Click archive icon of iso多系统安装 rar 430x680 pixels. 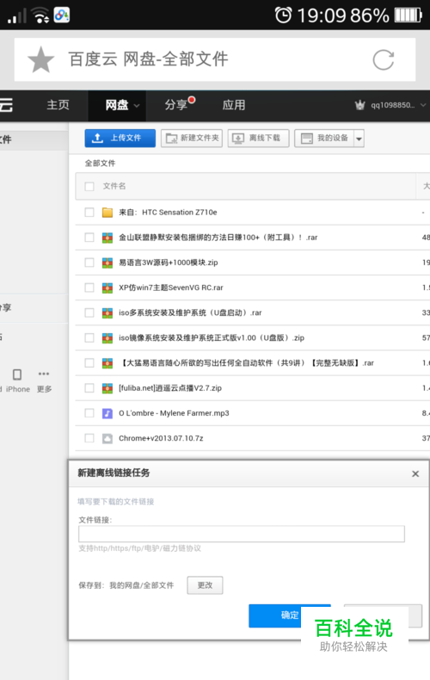(x=107, y=313)
